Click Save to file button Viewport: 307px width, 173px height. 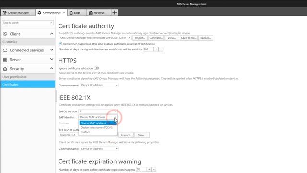tap(189, 38)
